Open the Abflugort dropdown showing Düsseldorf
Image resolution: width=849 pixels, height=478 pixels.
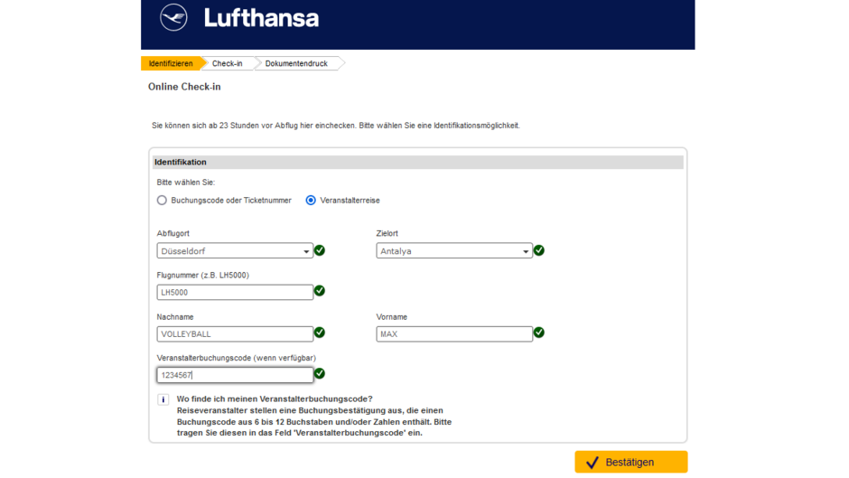[235, 251]
